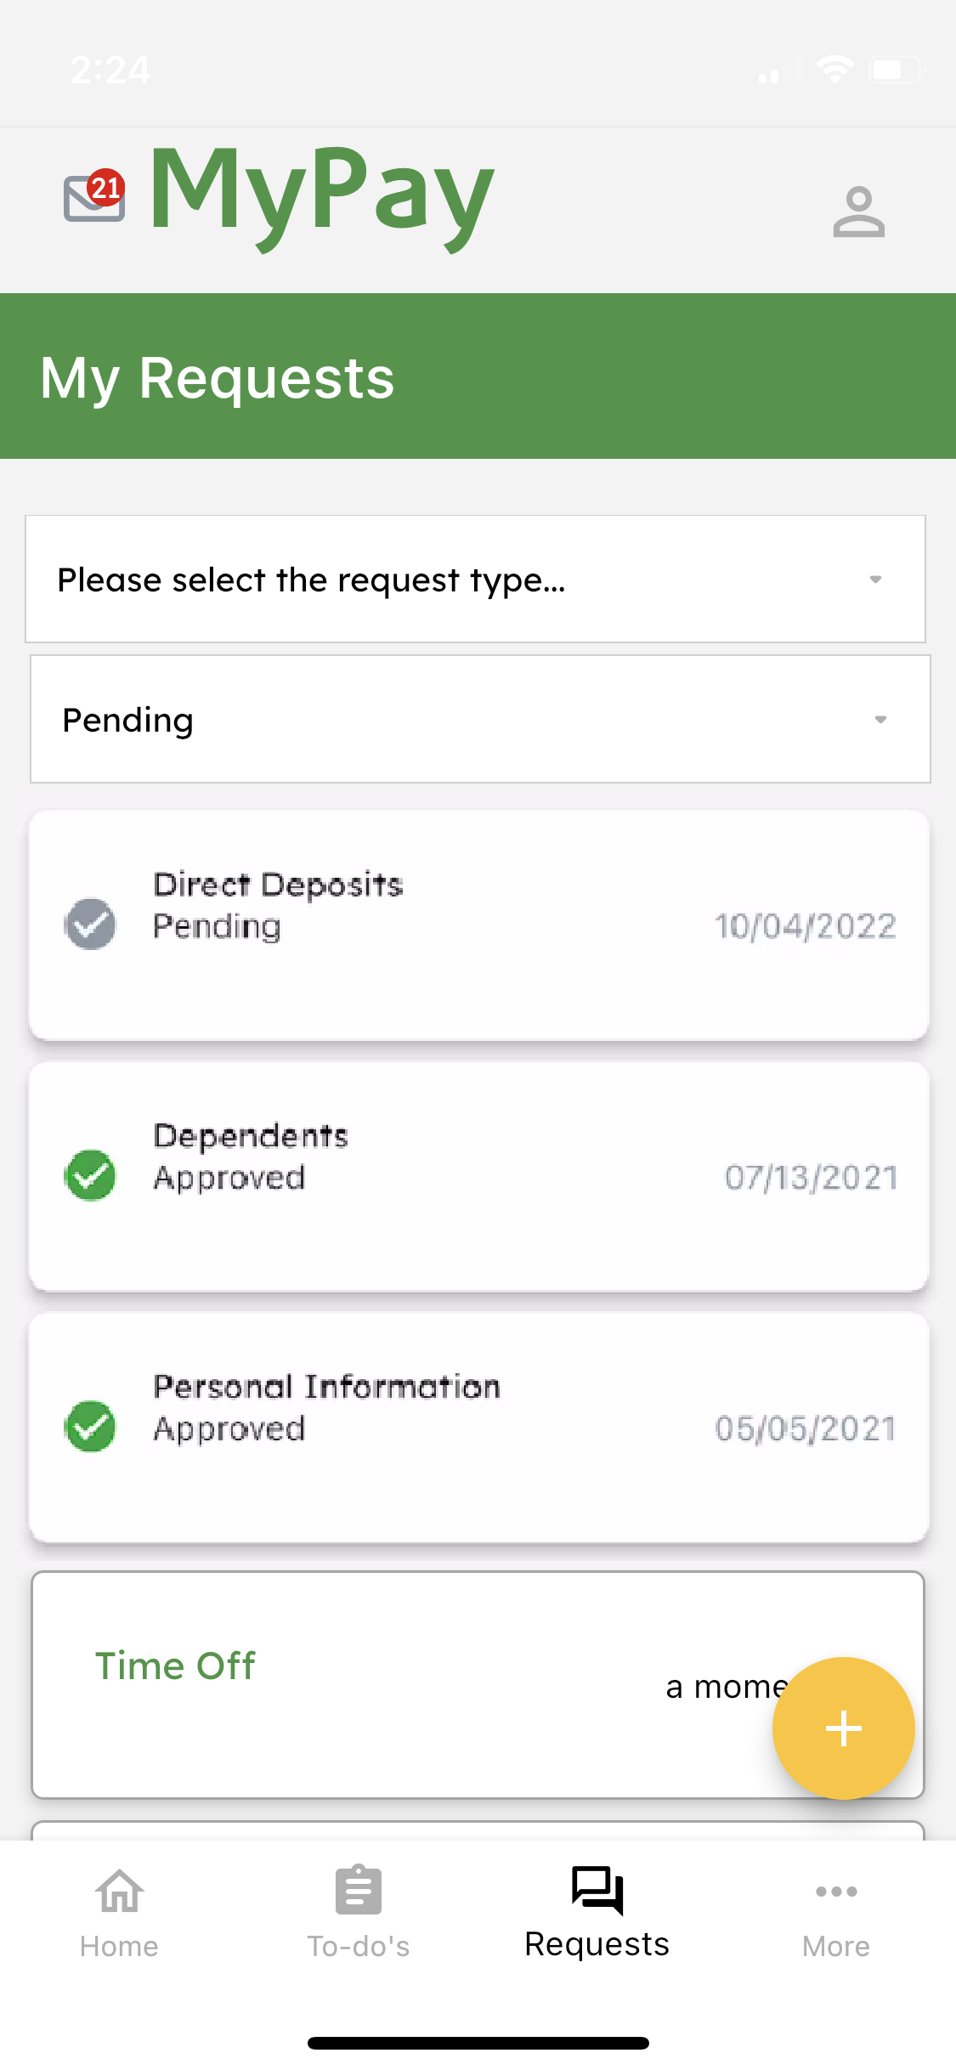
Task: Switch to the To-do's tab label
Action: 359,1946
